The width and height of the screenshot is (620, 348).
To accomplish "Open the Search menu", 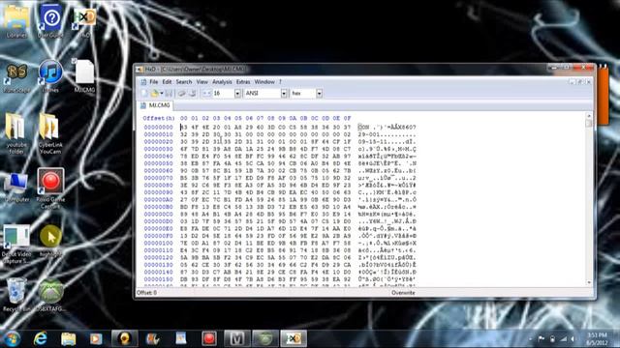I will tap(184, 82).
